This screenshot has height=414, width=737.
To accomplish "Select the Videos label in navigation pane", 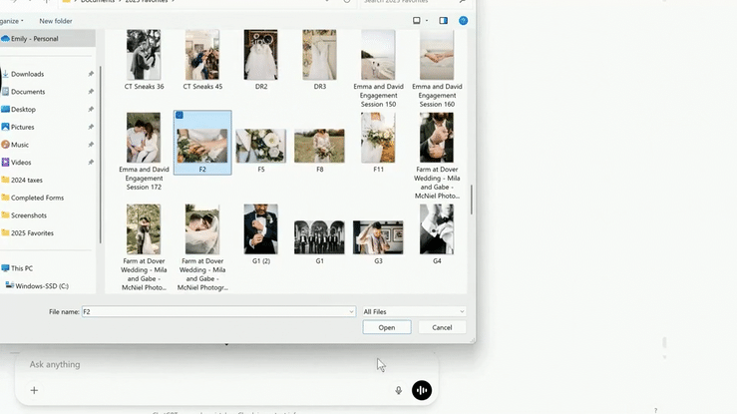I will [21, 163].
